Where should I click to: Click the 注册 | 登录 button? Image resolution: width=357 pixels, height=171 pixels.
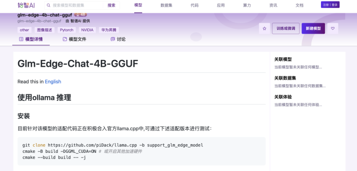pyautogui.click(x=330, y=5)
